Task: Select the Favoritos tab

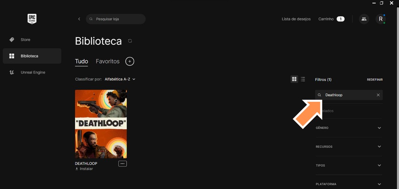Action: coord(107,61)
